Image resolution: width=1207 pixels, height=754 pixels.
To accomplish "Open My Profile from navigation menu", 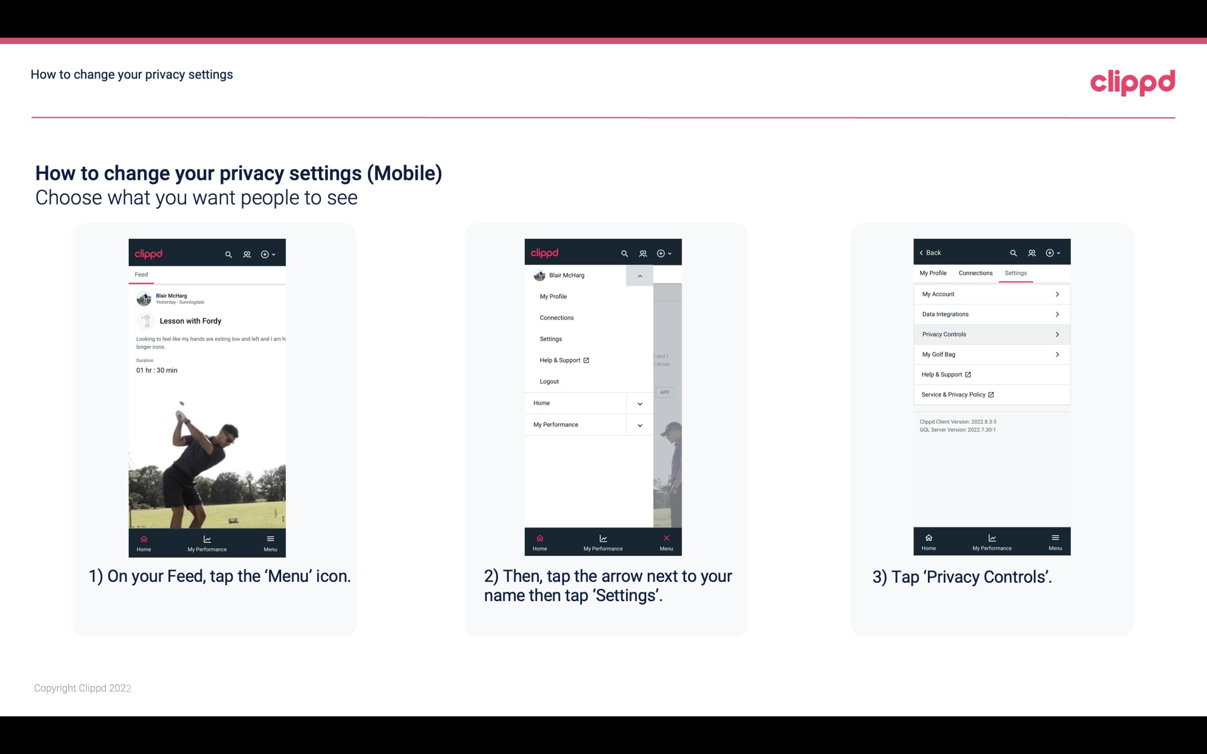I will (x=553, y=296).
